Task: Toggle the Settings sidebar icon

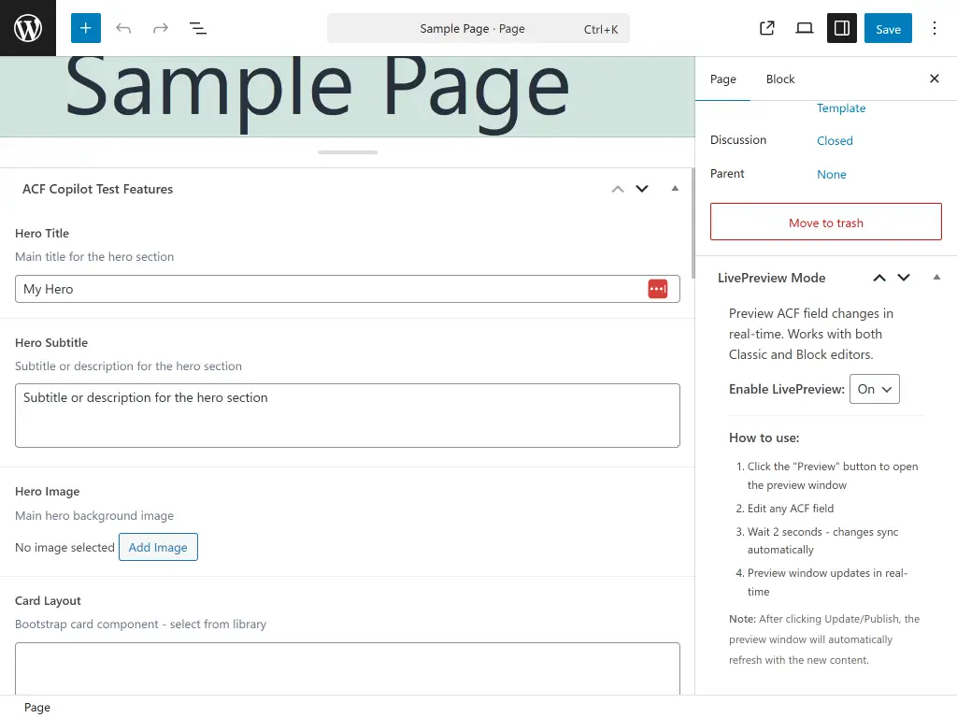Action: point(841,28)
